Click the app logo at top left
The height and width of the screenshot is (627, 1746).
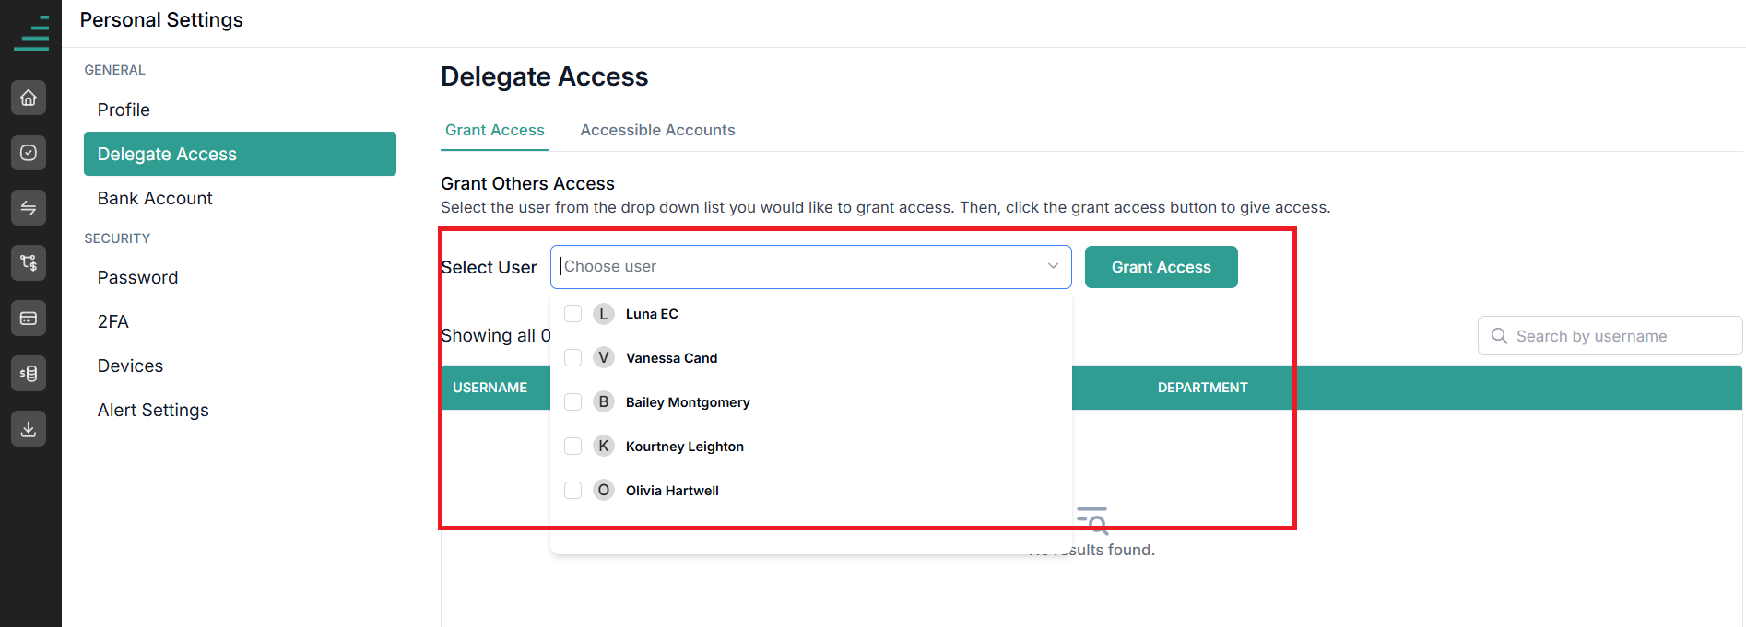32,33
